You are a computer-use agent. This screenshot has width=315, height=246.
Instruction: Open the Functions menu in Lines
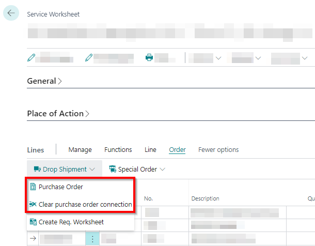point(118,150)
